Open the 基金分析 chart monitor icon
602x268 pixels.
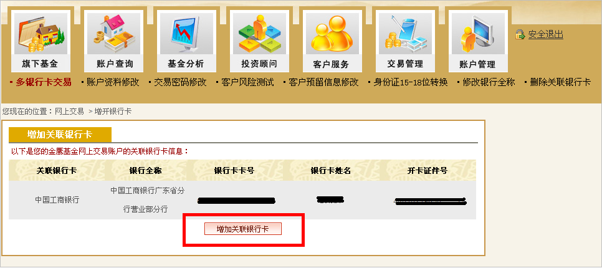click(186, 34)
